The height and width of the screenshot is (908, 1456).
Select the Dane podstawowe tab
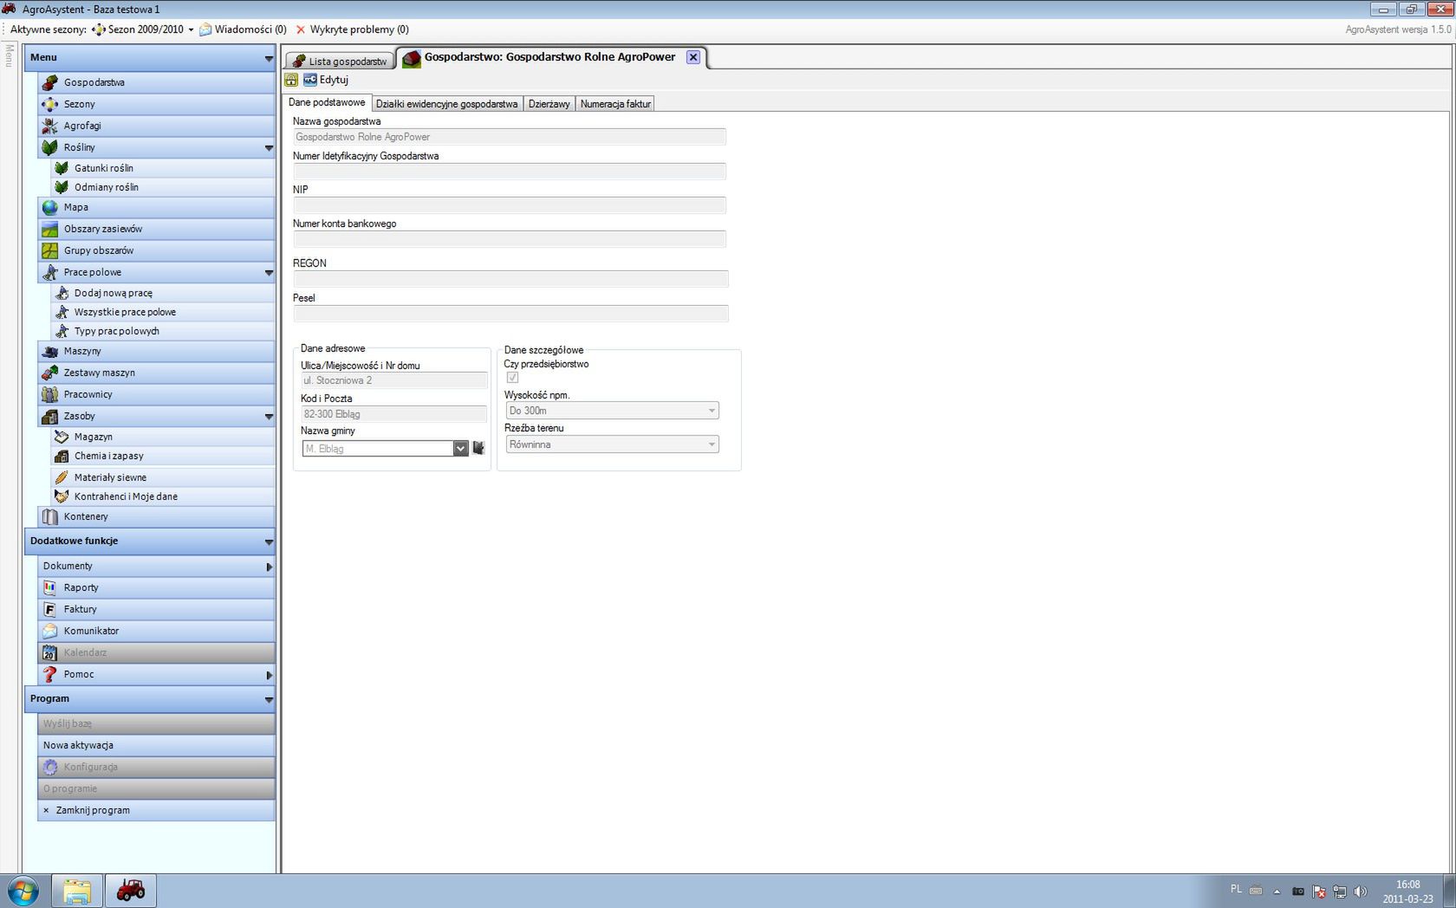(x=327, y=102)
